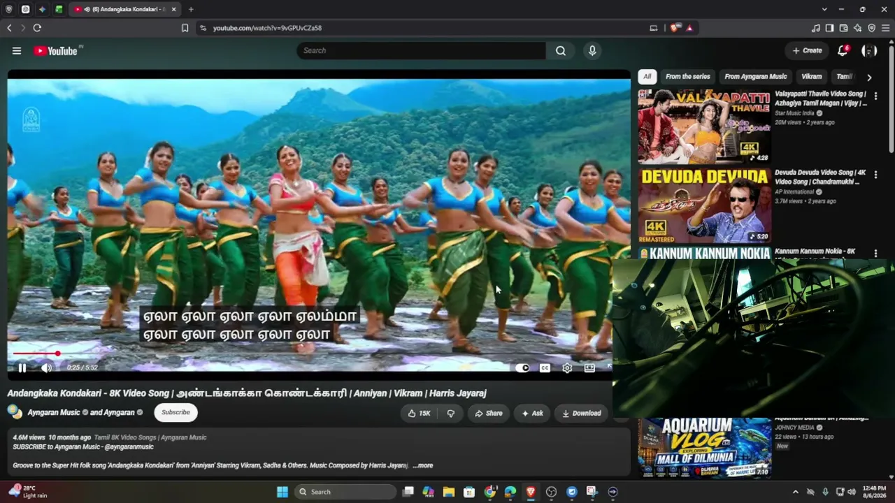Dislike the video
This screenshot has height=503, width=895.
450,413
